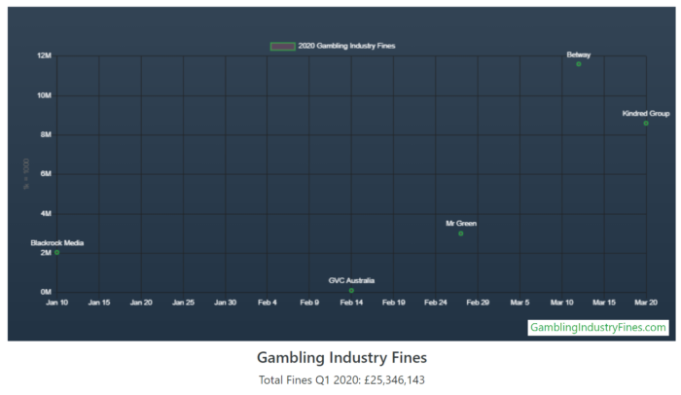The width and height of the screenshot is (681, 395).
Task: Click the GVC Australia text label
Action: [x=351, y=280]
